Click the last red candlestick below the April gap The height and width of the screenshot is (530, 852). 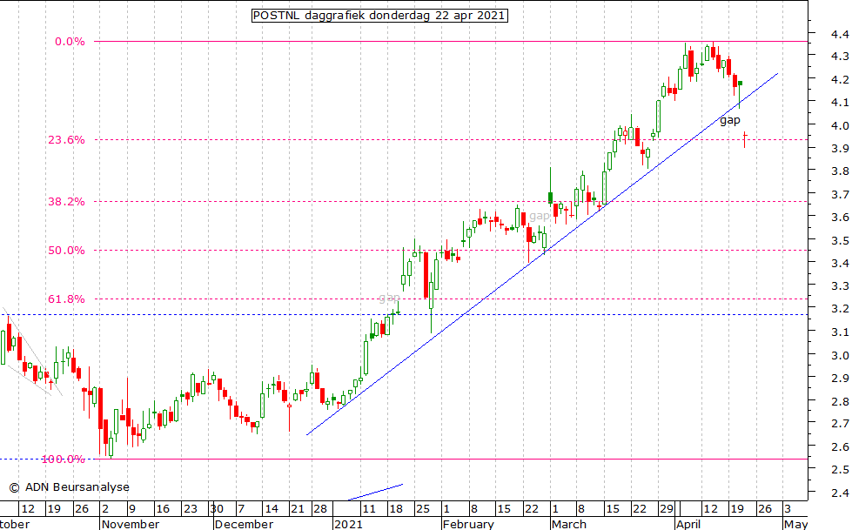(744, 140)
